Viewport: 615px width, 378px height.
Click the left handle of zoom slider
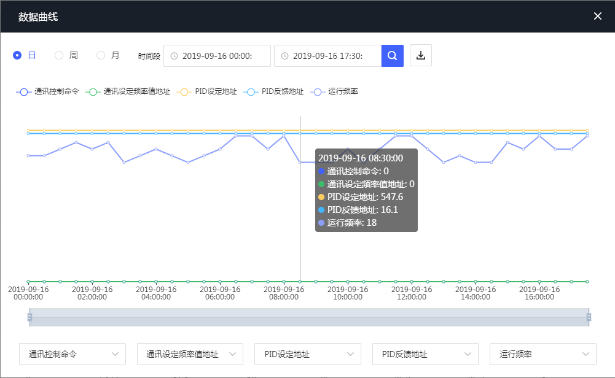(29, 317)
